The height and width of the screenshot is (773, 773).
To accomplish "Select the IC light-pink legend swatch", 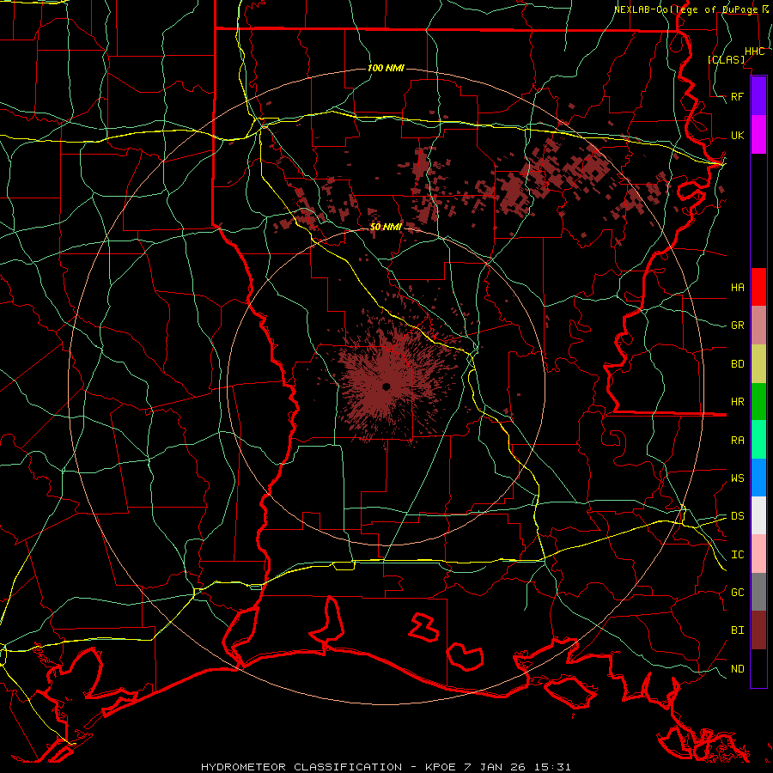I will [x=758, y=554].
